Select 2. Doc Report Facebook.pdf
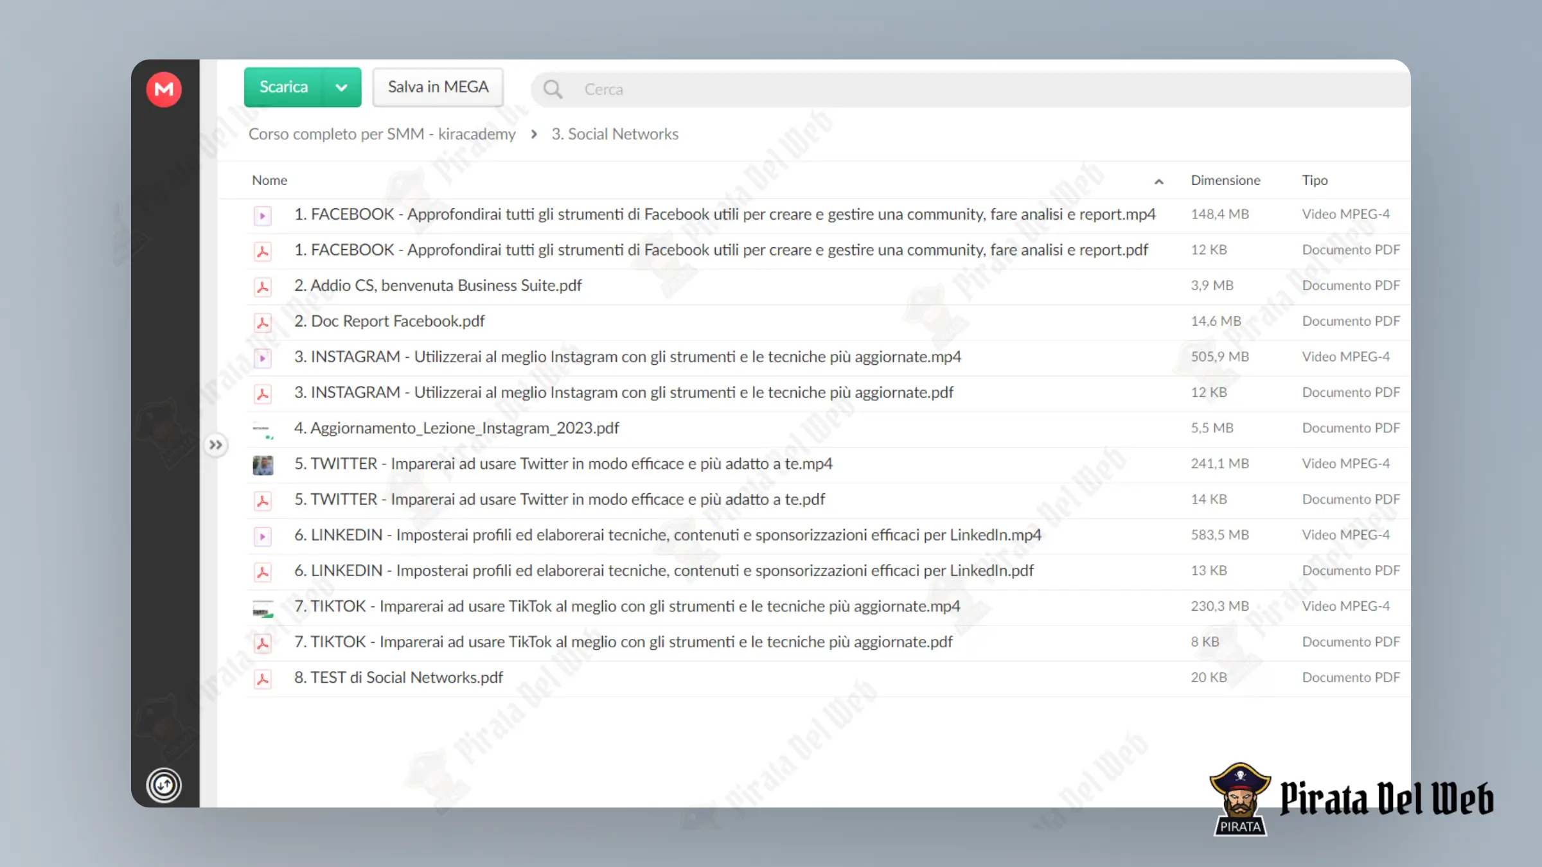The image size is (1542, 867). tap(389, 321)
